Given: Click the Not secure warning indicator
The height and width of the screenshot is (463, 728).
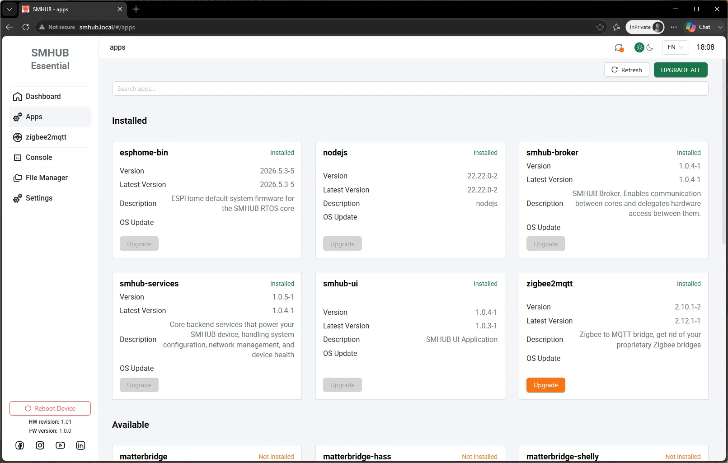Looking at the screenshot, I should (x=57, y=27).
